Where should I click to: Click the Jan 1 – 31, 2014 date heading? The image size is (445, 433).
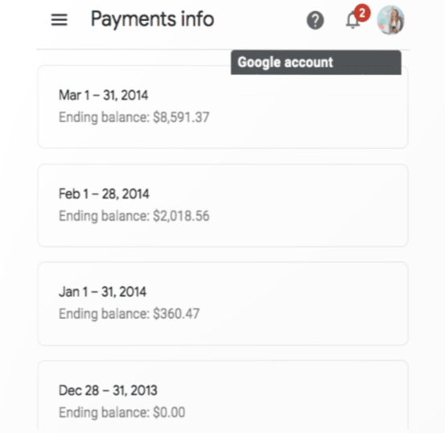(102, 292)
